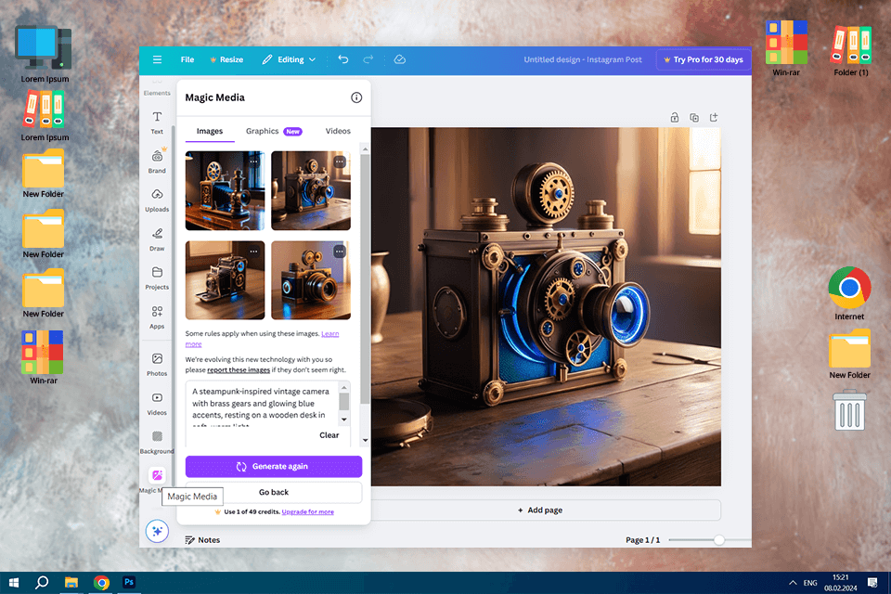The width and height of the screenshot is (891, 594).
Task: Click the Go back button
Action: coord(273,492)
